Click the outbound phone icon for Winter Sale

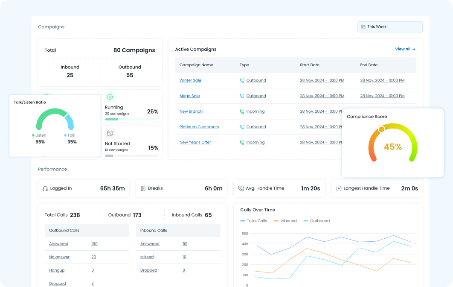point(242,80)
